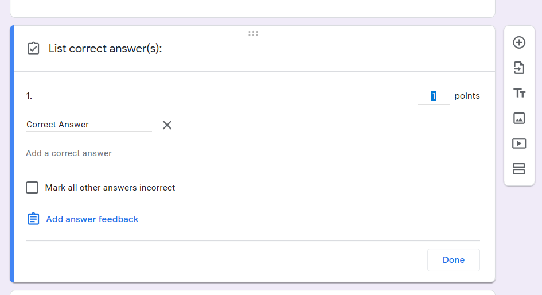This screenshot has height=295, width=542.
Task: Open Import questions from sidebar
Action: tap(519, 68)
